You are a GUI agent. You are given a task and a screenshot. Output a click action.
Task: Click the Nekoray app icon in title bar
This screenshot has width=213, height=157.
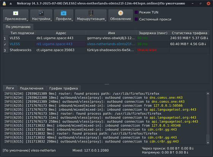pos(4,3)
